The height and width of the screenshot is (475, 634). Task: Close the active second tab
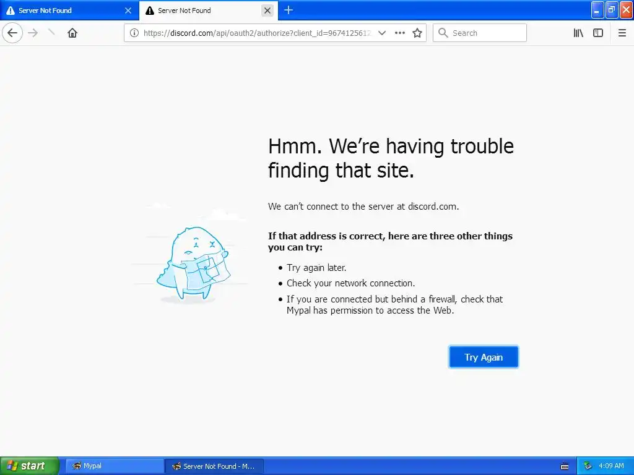click(267, 11)
